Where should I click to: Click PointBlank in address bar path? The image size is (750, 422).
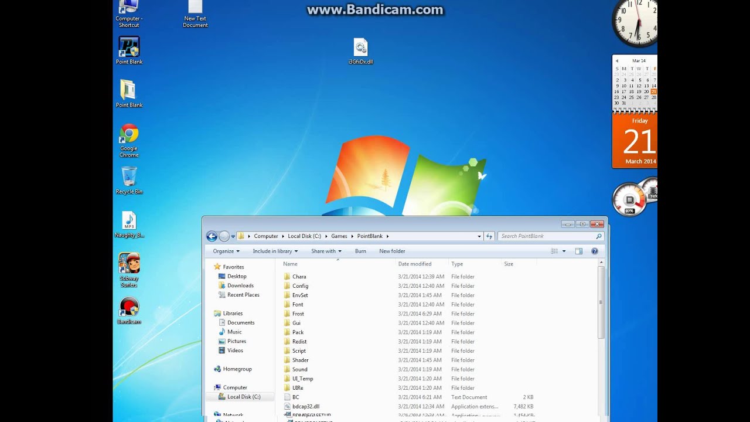click(370, 236)
